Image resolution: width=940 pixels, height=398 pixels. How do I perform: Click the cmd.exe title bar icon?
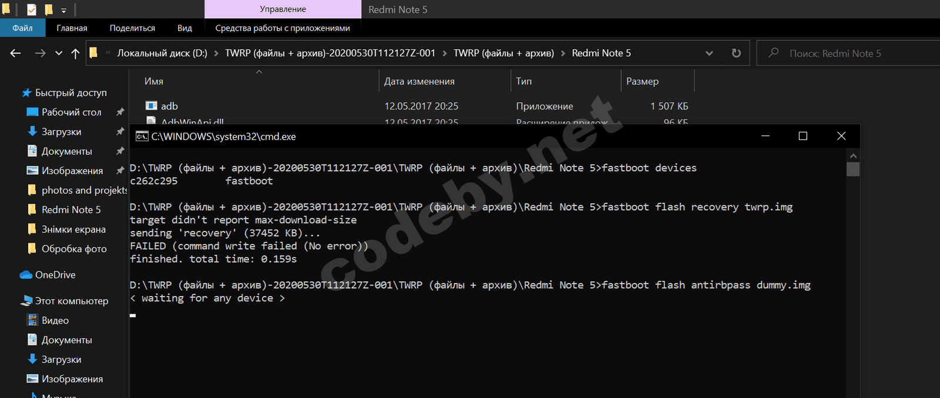coord(142,137)
